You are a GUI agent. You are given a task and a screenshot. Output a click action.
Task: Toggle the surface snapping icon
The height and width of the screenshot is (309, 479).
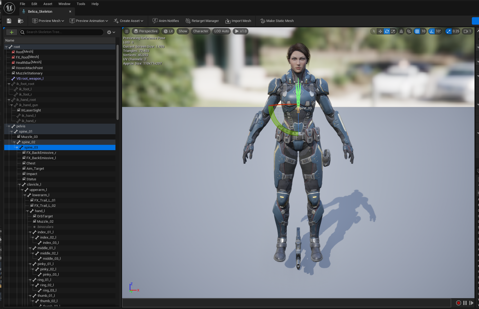pos(409,31)
